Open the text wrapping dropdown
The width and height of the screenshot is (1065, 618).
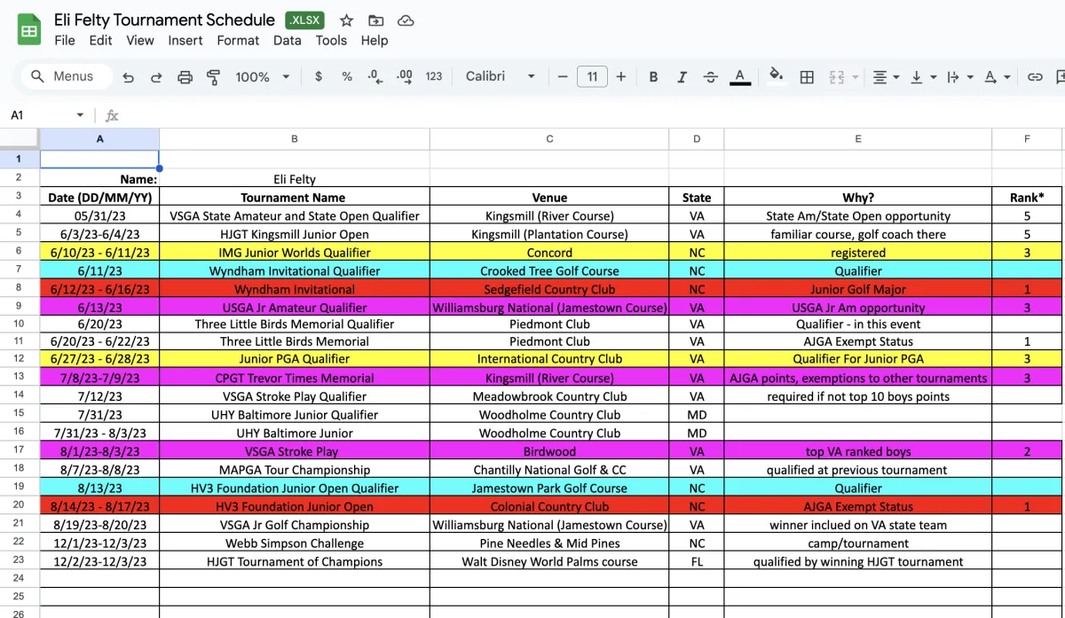coord(960,77)
